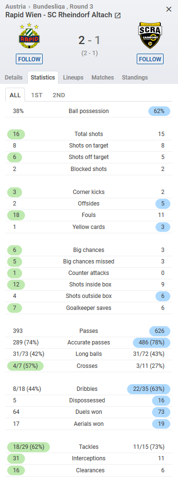Click the Austria breadcrumb link
The image size is (178, 479).
[x=16, y=6]
